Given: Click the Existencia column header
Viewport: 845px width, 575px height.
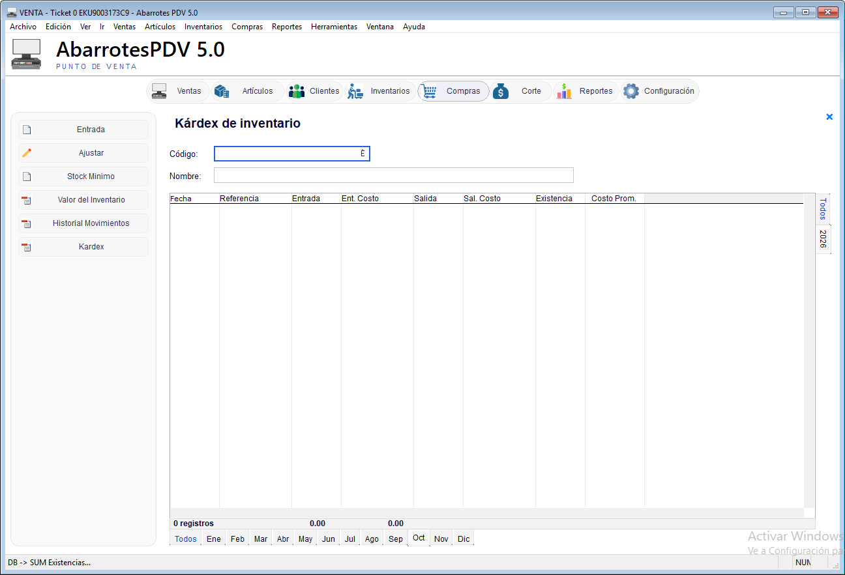Looking at the screenshot, I should click(560, 199).
